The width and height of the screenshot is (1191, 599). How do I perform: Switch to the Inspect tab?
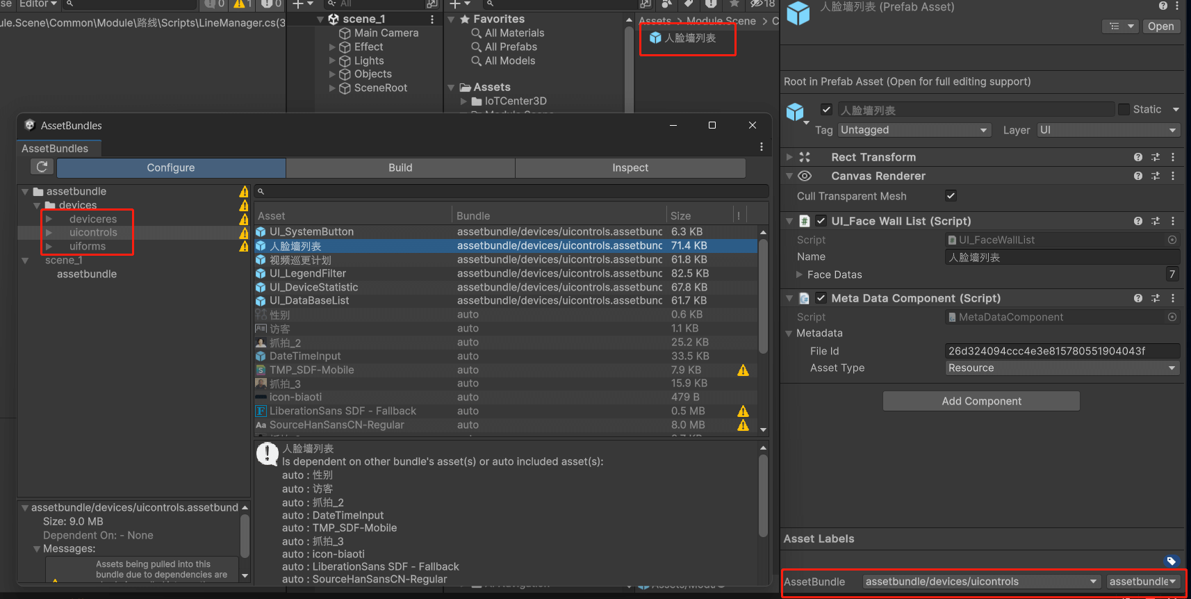pos(630,167)
